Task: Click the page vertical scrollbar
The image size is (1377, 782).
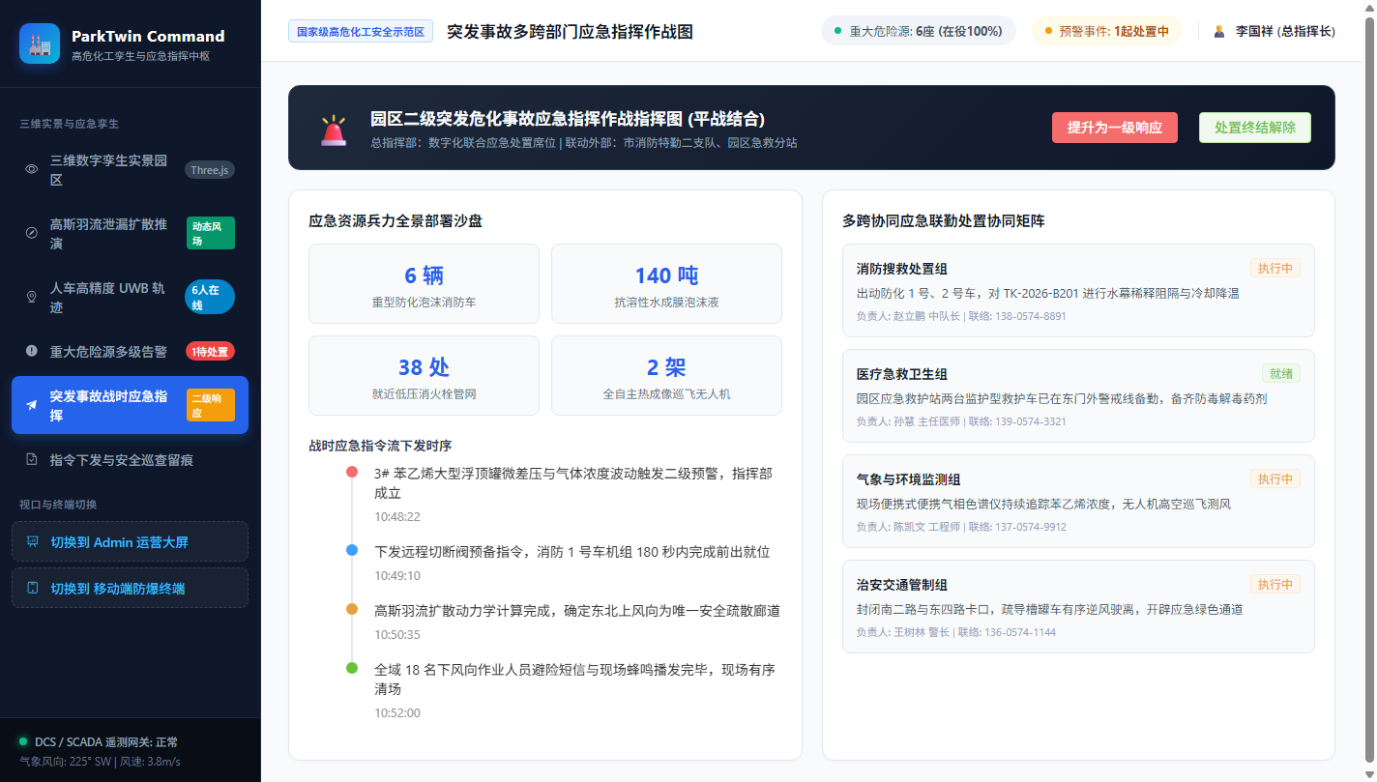Action: [1369, 391]
